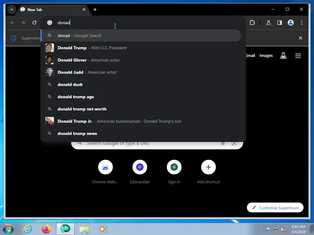Open the Extensions puzzle icon
314x235 pixels.
click(x=252, y=23)
